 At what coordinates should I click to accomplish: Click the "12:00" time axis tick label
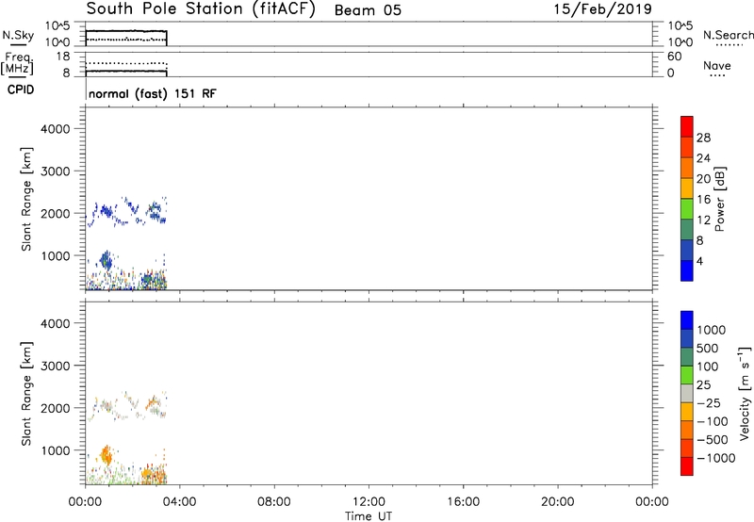tap(369, 502)
